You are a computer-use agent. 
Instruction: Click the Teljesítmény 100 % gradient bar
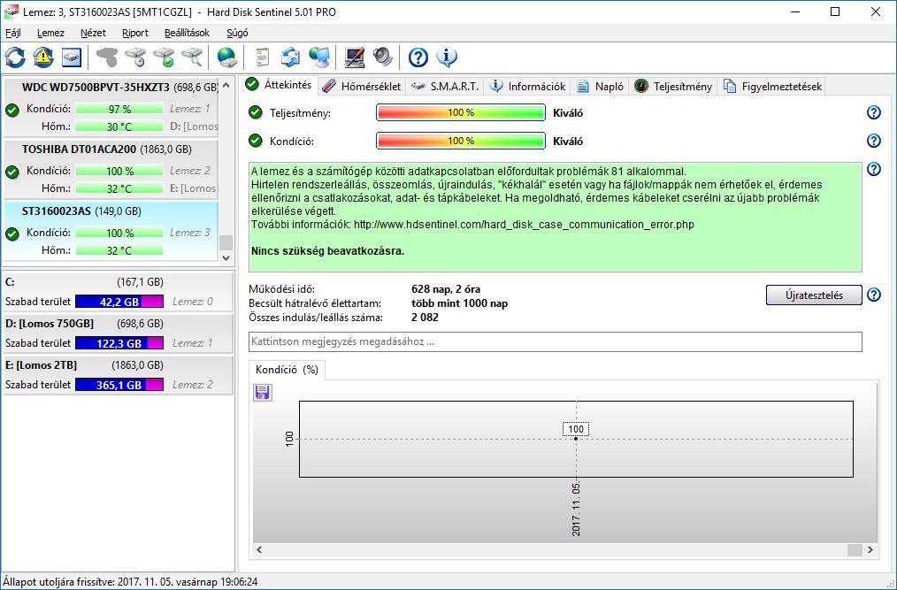point(461,112)
